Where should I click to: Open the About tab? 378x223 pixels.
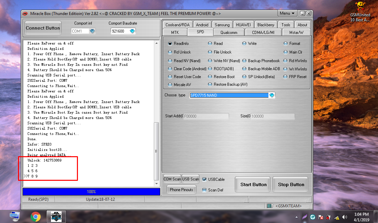302,25
